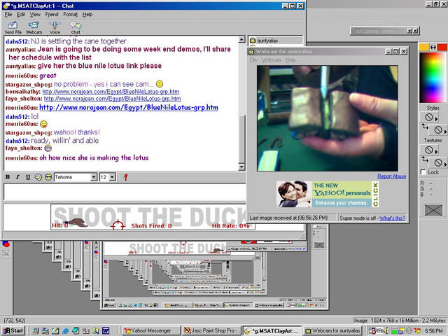Pick a color from the rainbow palette

click(x=433, y=77)
